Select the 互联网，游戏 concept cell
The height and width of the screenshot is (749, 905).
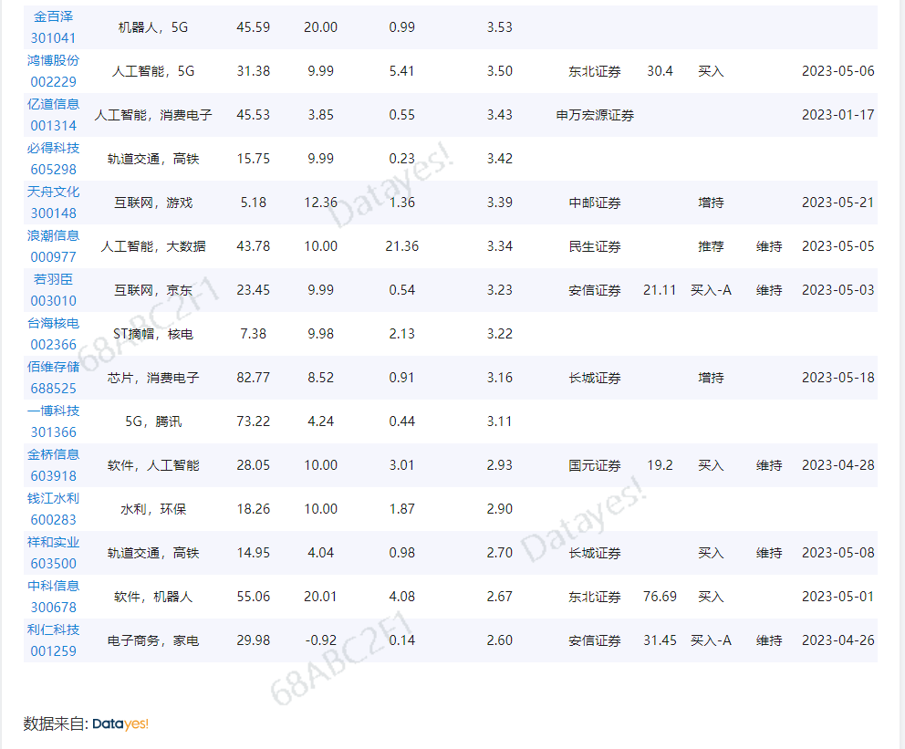[x=153, y=203]
